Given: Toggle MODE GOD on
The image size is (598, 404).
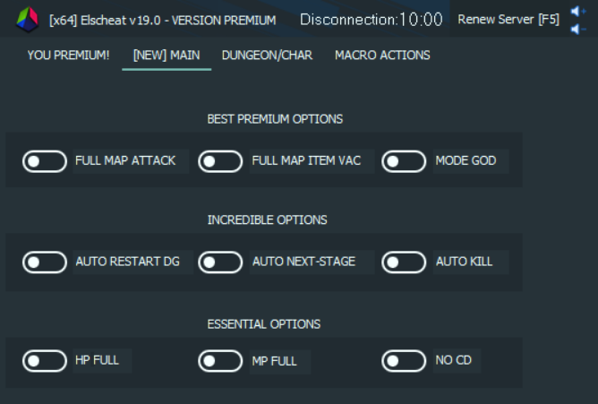Looking at the screenshot, I should click(404, 161).
